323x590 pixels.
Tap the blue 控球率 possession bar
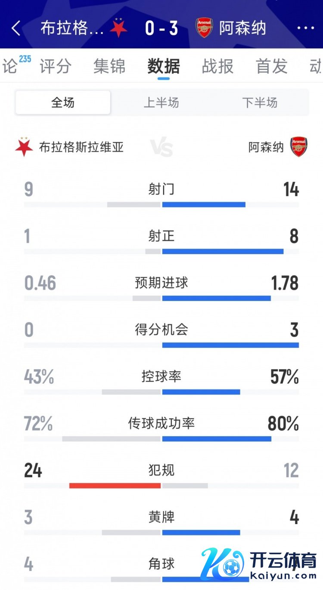coord(201,392)
